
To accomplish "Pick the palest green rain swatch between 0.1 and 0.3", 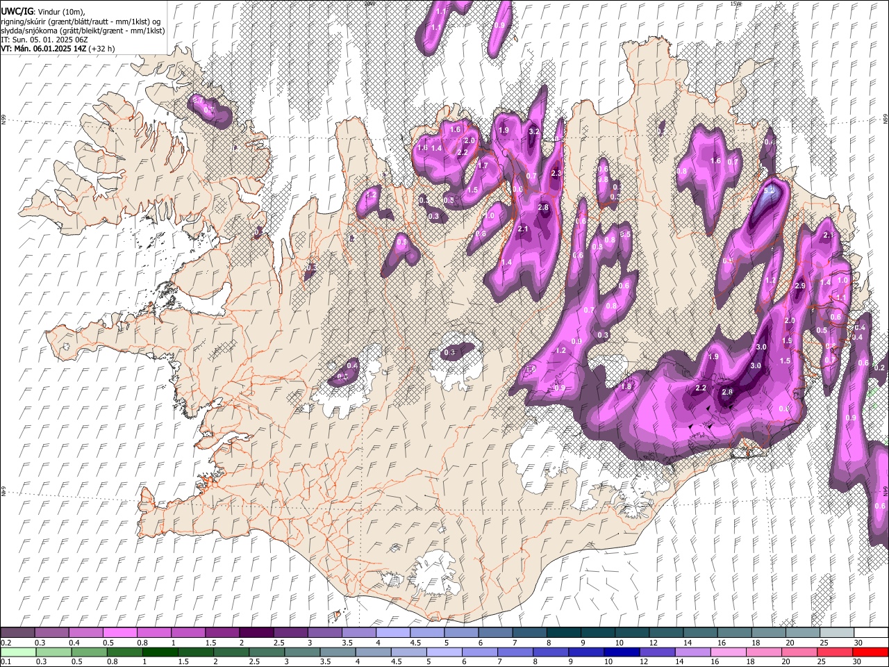I will coord(18,652).
